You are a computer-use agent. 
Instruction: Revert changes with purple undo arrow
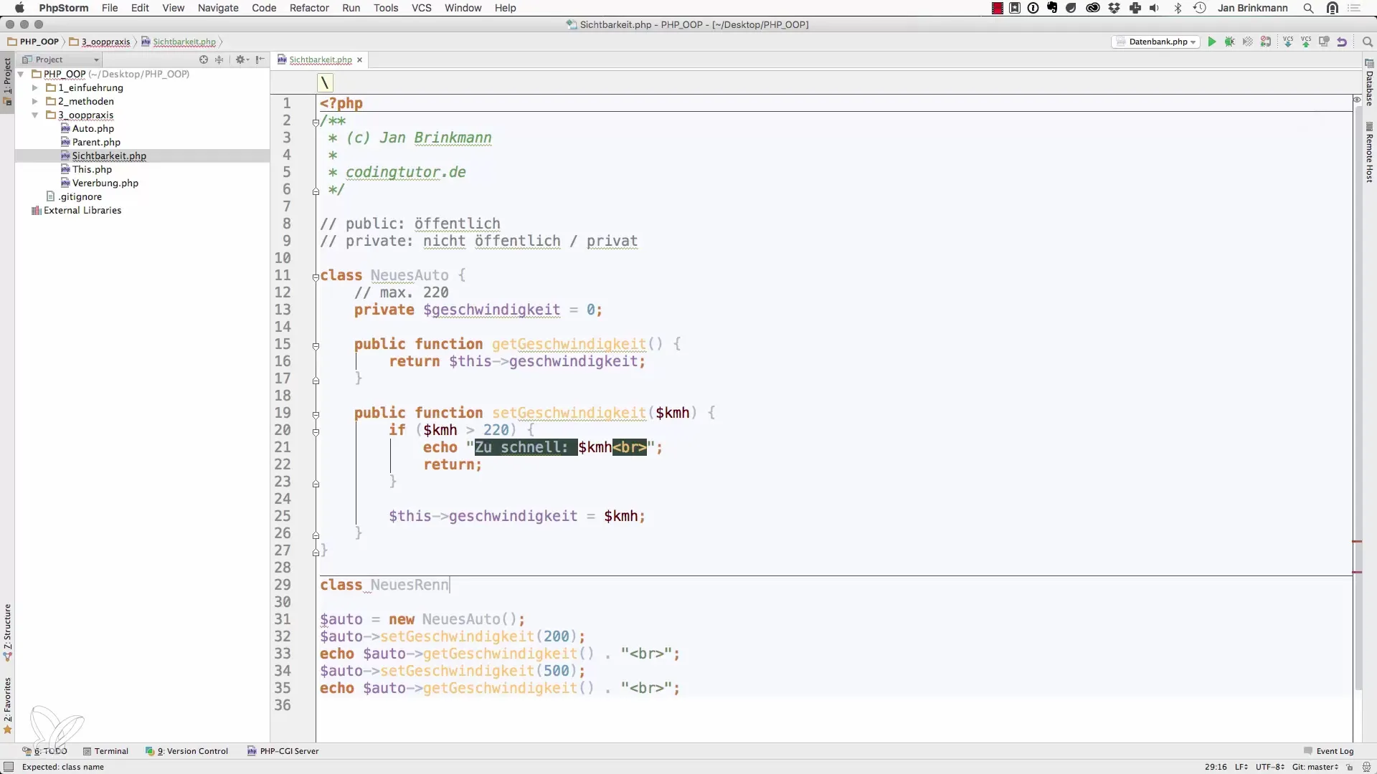point(1342,42)
